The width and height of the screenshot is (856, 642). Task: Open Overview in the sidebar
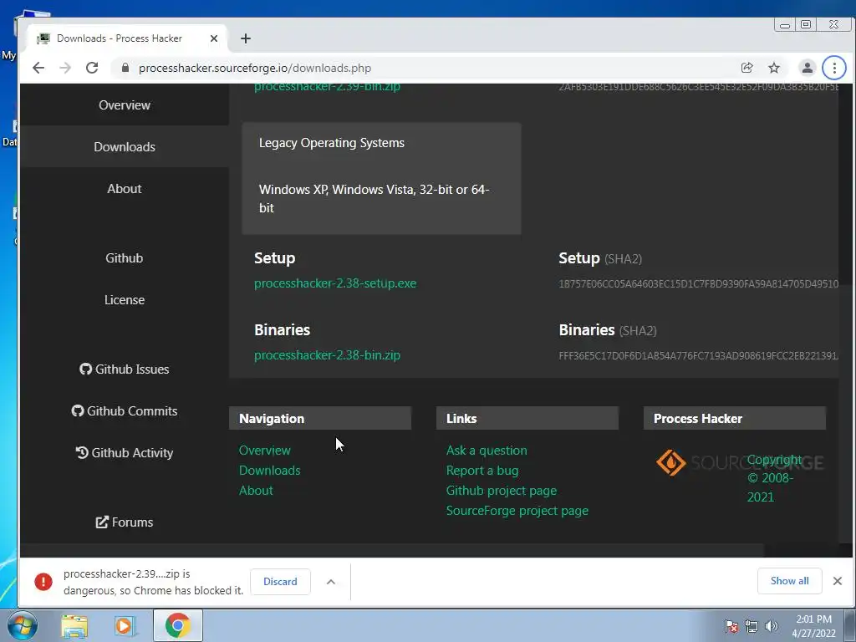click(x=125, y=104)
